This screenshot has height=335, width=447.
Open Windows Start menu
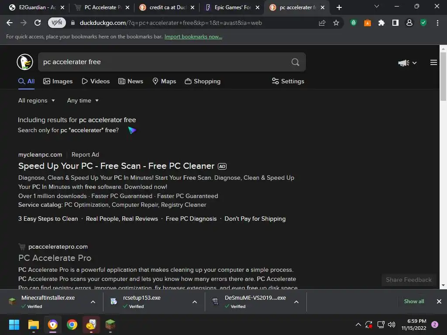(14, 325)
